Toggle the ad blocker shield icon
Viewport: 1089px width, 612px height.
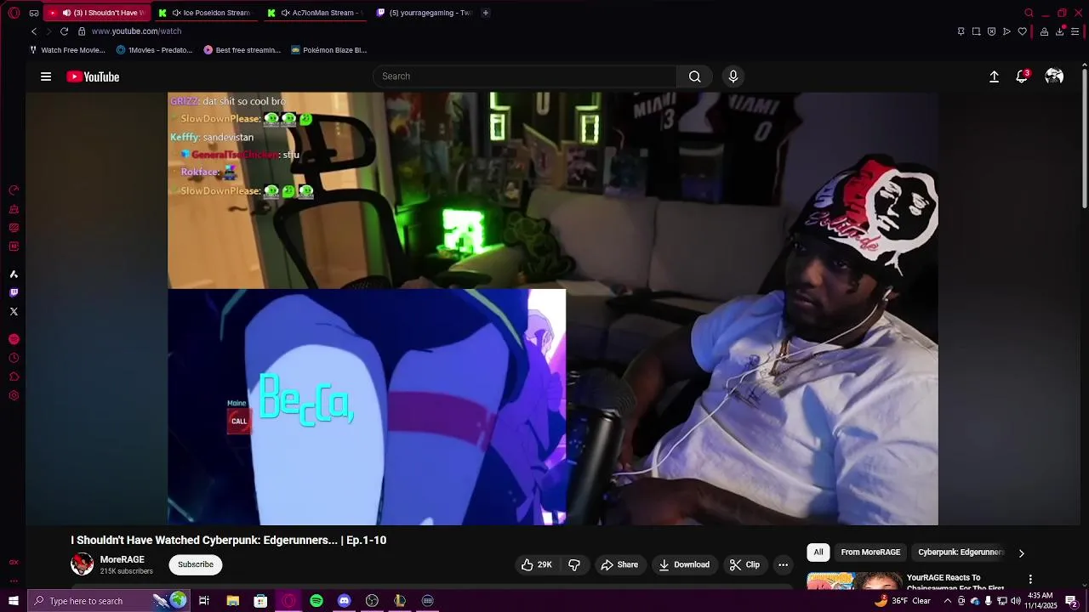991,31
